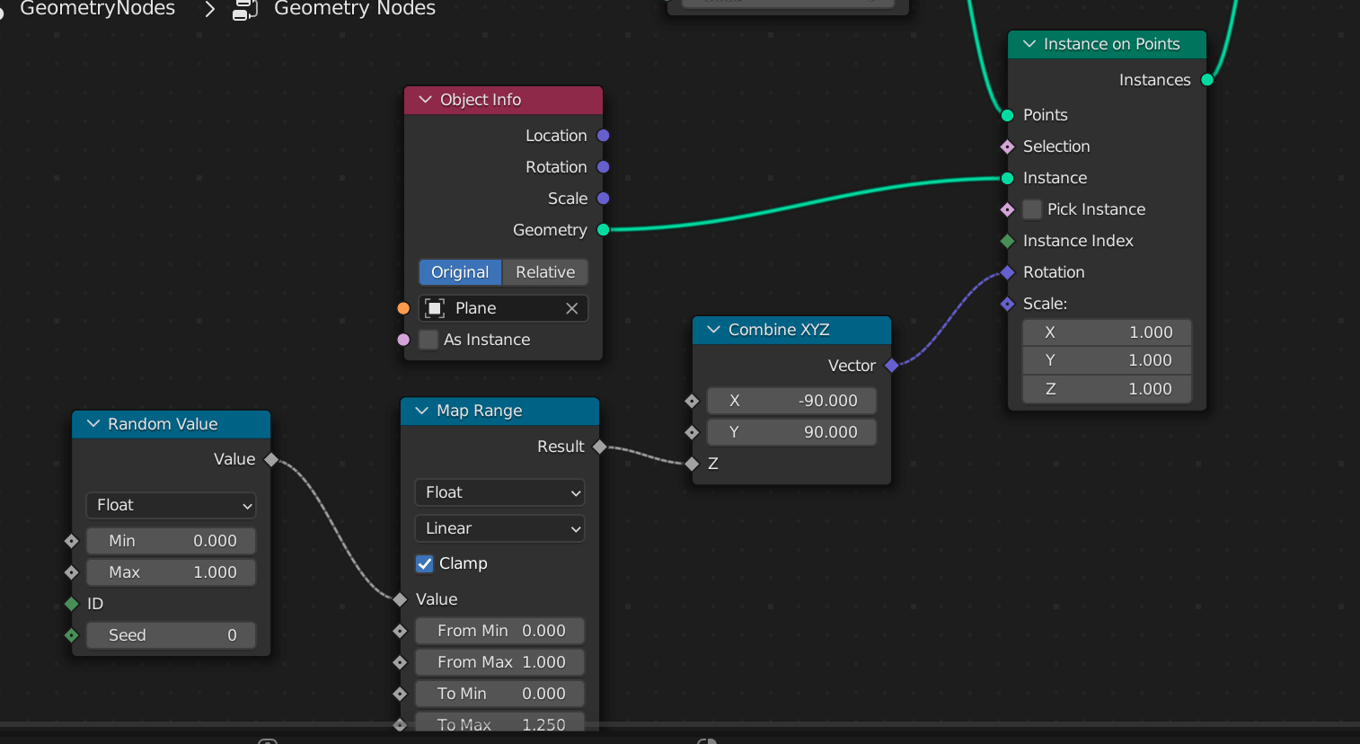Enable the As Instance checkbox
Image resolution: width=1360 pixels, height=744 pixels.
click(428, 340)
